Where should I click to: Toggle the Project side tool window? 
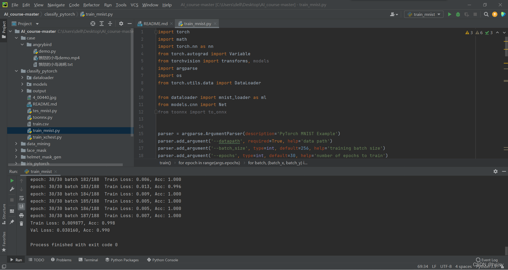point(4,30)
